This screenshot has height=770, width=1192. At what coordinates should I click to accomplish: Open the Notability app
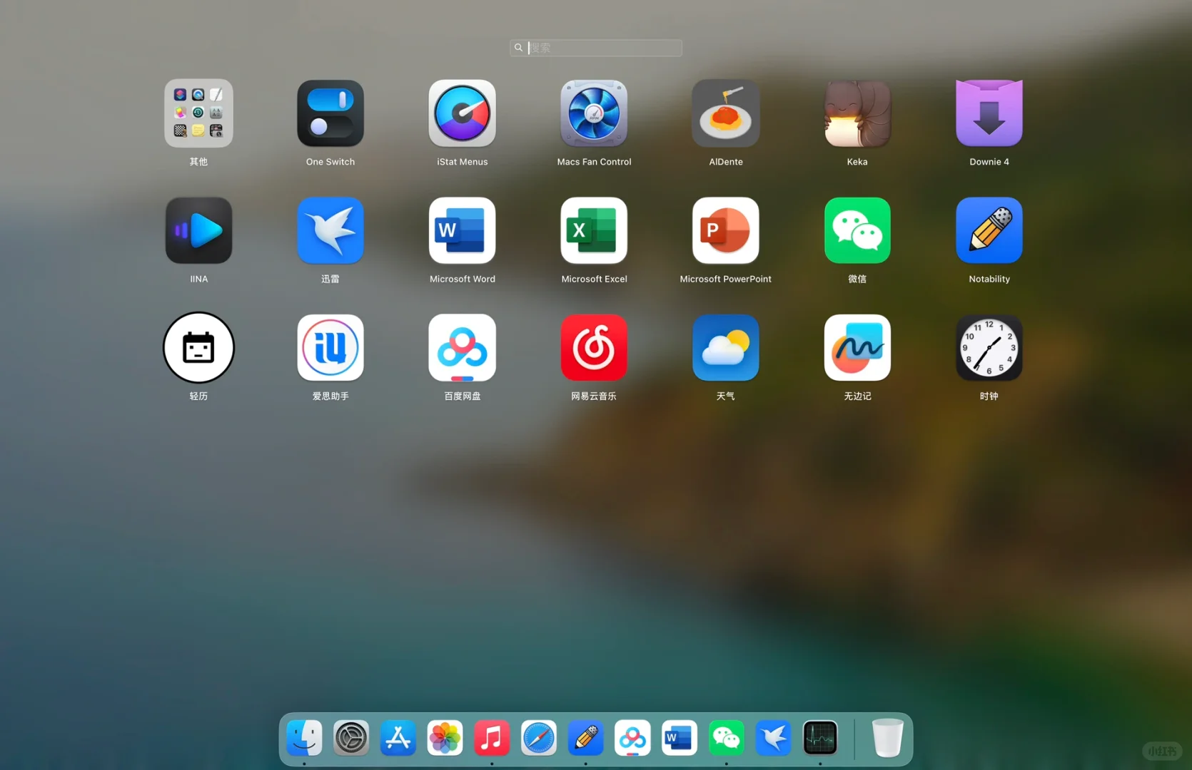989,230
